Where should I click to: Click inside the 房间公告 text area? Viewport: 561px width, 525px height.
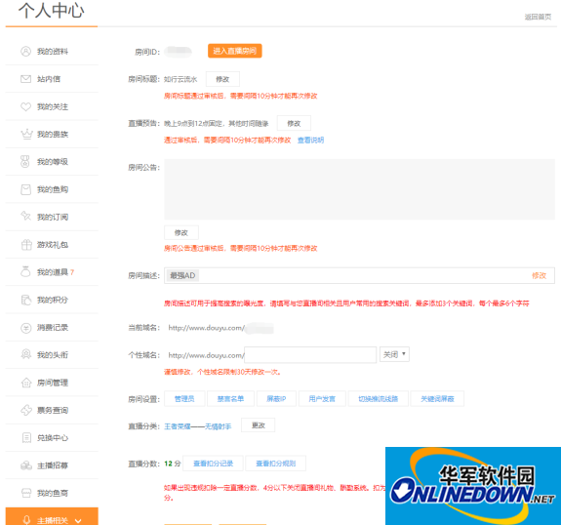(x=359, y=189)
